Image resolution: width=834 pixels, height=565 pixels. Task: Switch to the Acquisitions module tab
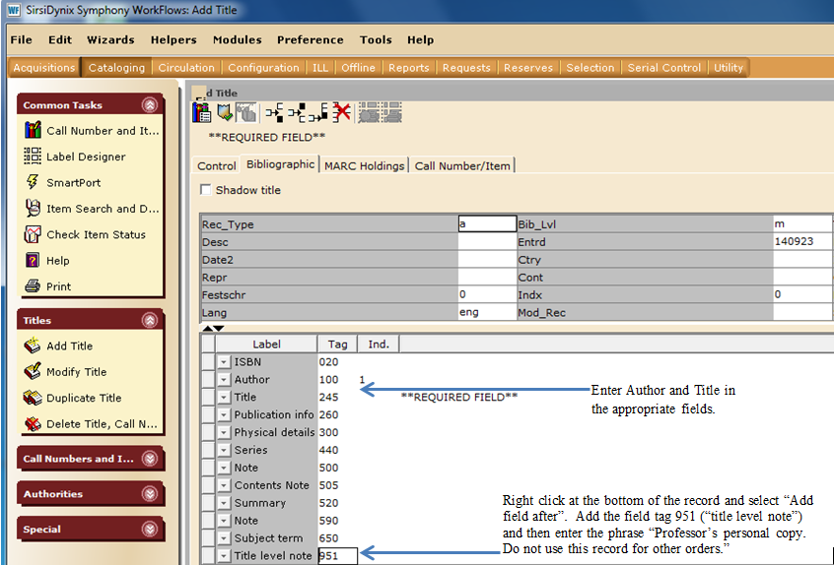coord(44,68)
